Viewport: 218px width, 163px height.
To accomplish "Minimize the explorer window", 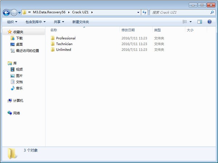I will click(x=193, y=5).
